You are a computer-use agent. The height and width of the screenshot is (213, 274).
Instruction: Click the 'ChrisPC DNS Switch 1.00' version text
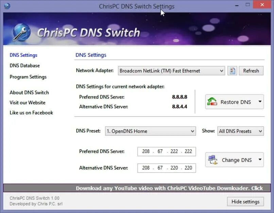[x=34, y=198]
